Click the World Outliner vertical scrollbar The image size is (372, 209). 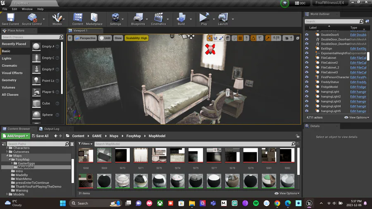click(x=368, y=56)
